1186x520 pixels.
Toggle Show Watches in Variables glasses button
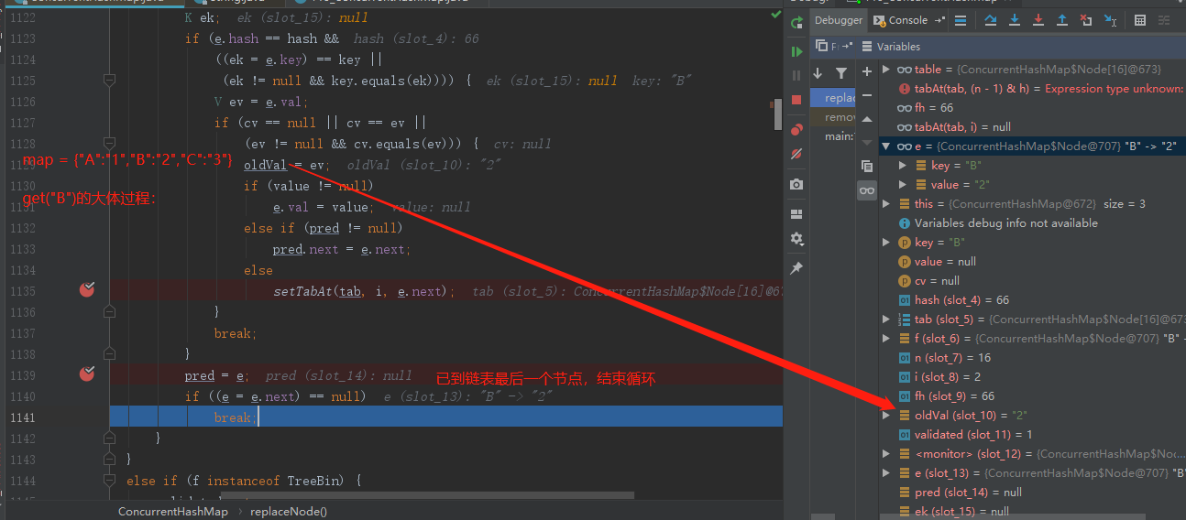(867, 190)
